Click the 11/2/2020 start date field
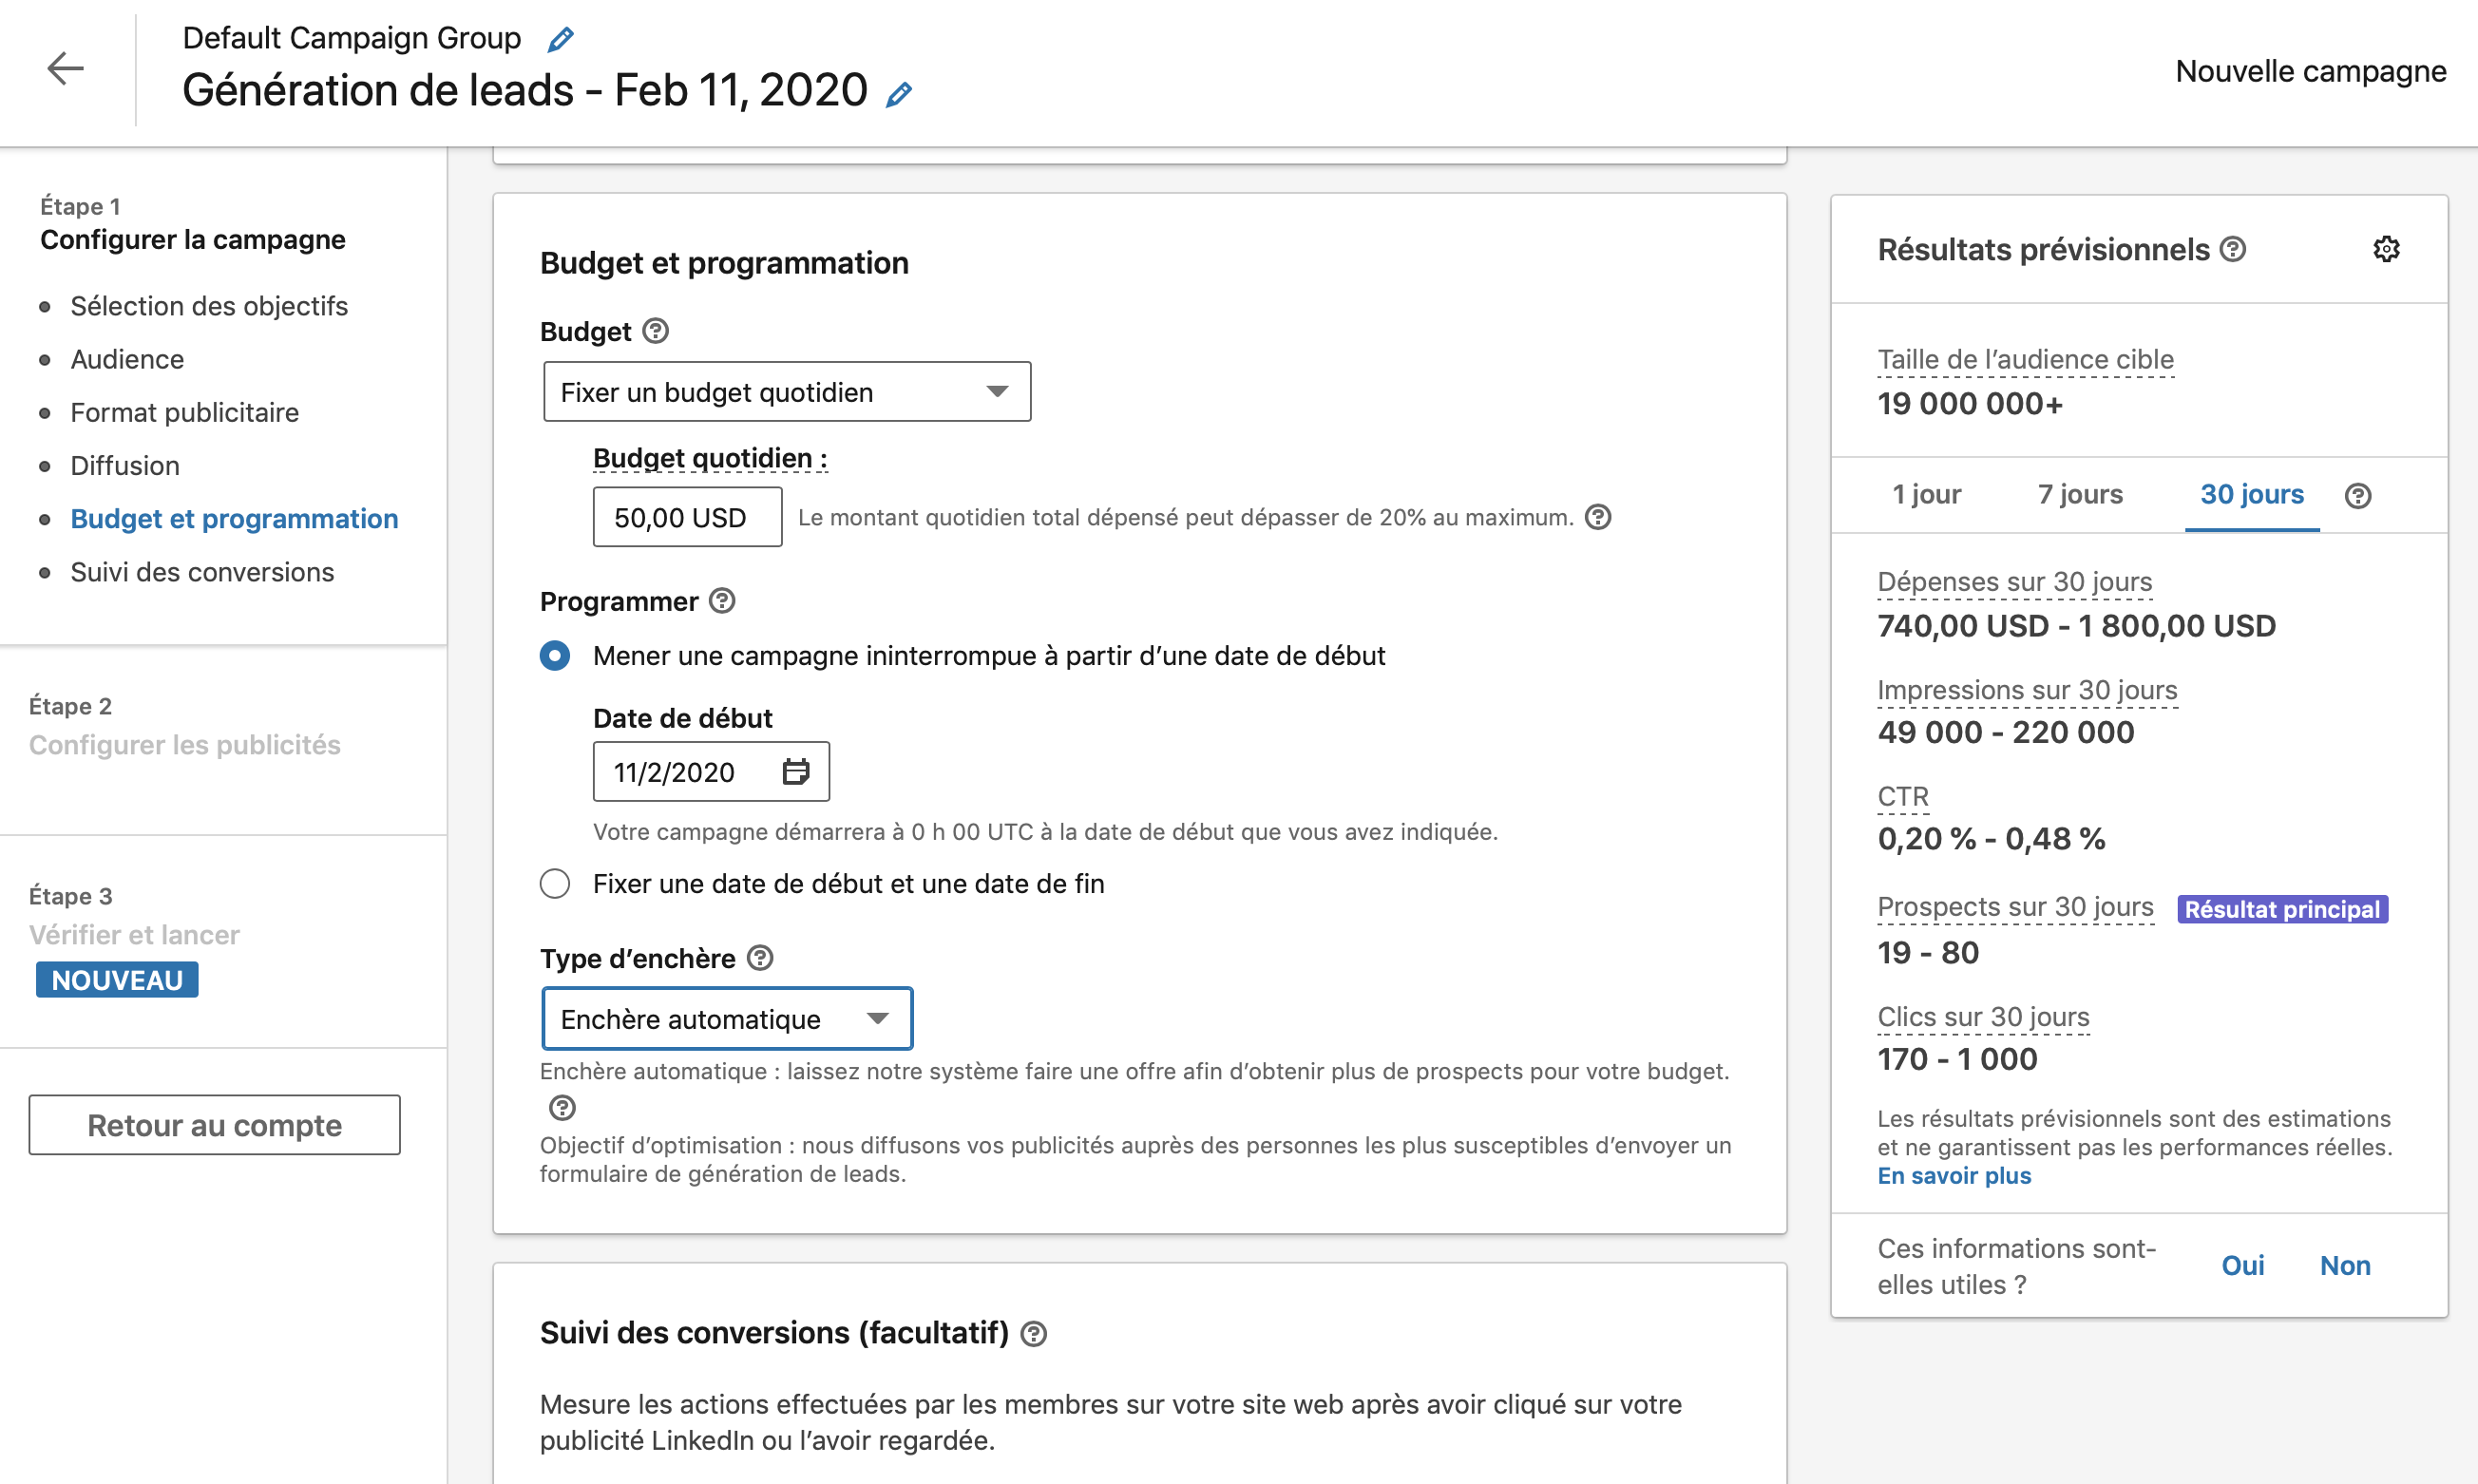The image size is (2478, 1484). click(711, 771)
